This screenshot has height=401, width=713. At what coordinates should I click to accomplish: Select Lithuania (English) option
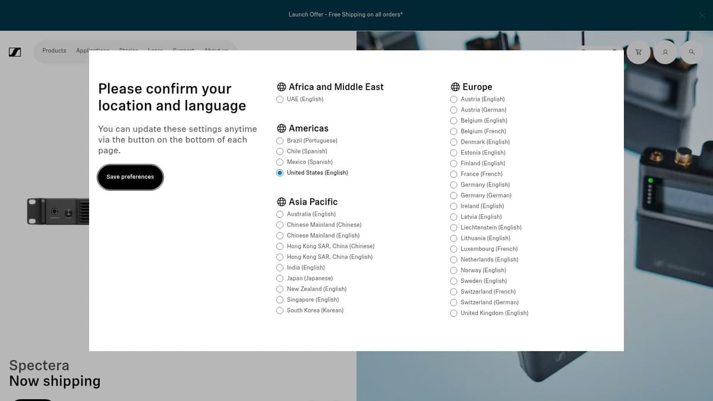click(x=454, y=238)
